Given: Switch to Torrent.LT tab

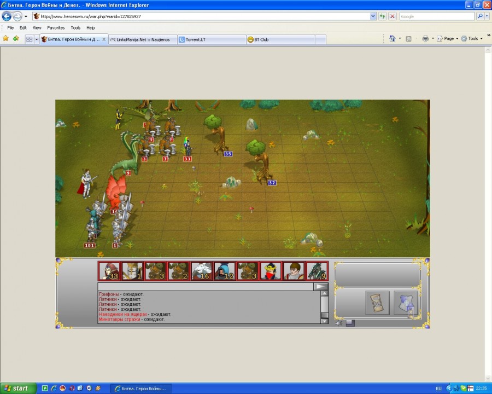Looking at the screenshot, I should click(x=212, y=39).
